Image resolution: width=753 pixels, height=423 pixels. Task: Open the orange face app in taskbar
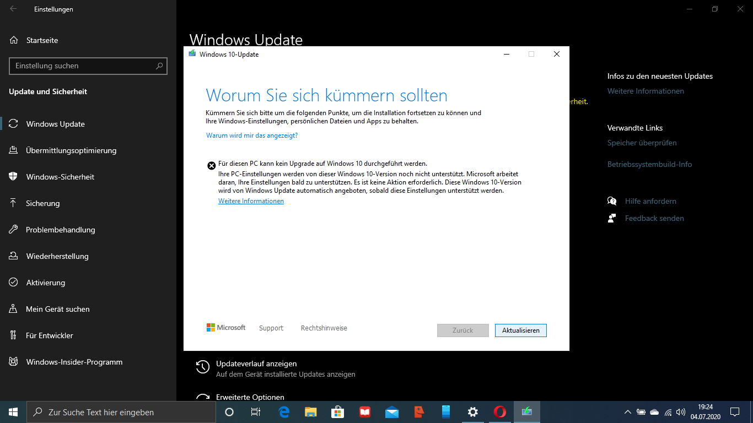coord(419,412)
